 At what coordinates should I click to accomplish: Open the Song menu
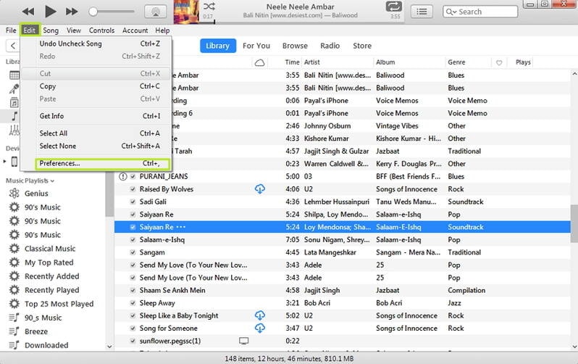pos(51,30)
